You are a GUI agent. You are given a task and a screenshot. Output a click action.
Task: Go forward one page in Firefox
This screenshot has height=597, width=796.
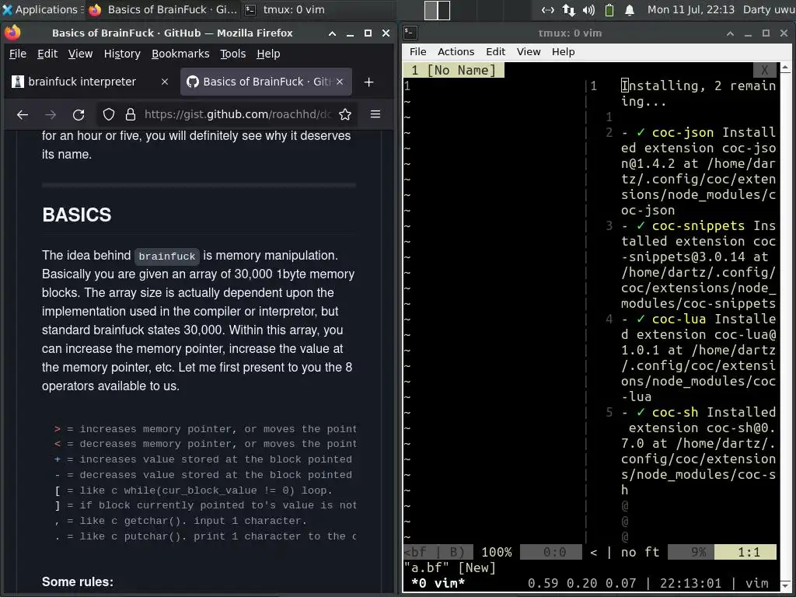point(51,115)
